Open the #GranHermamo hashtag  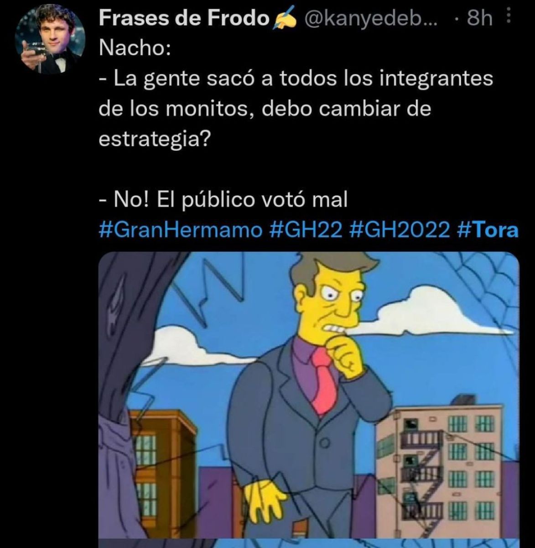click(x=181, y=230)
